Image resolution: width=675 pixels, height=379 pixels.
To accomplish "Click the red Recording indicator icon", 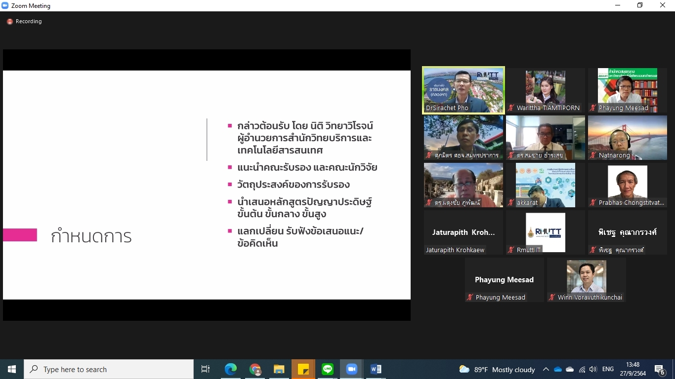I will click(9, 22).
